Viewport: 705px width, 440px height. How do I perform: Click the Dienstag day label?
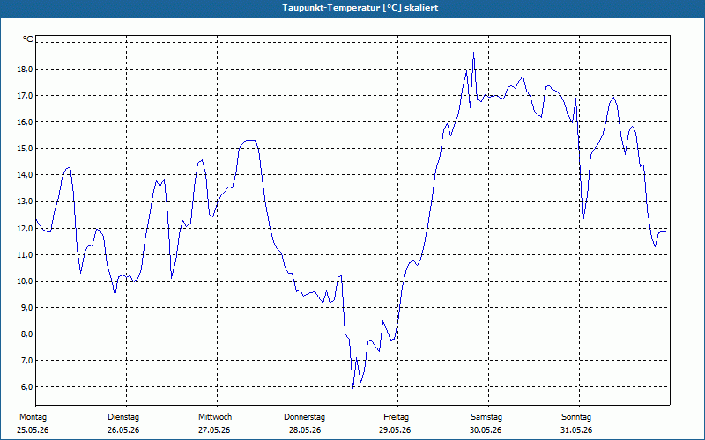[123, 417]
